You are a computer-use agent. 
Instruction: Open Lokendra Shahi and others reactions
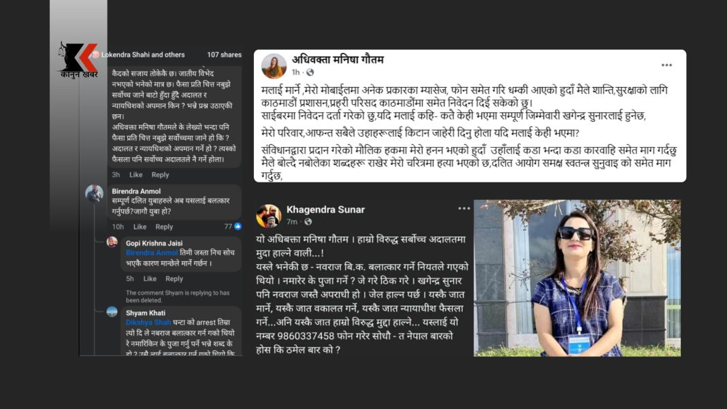[x=143, y=54]
